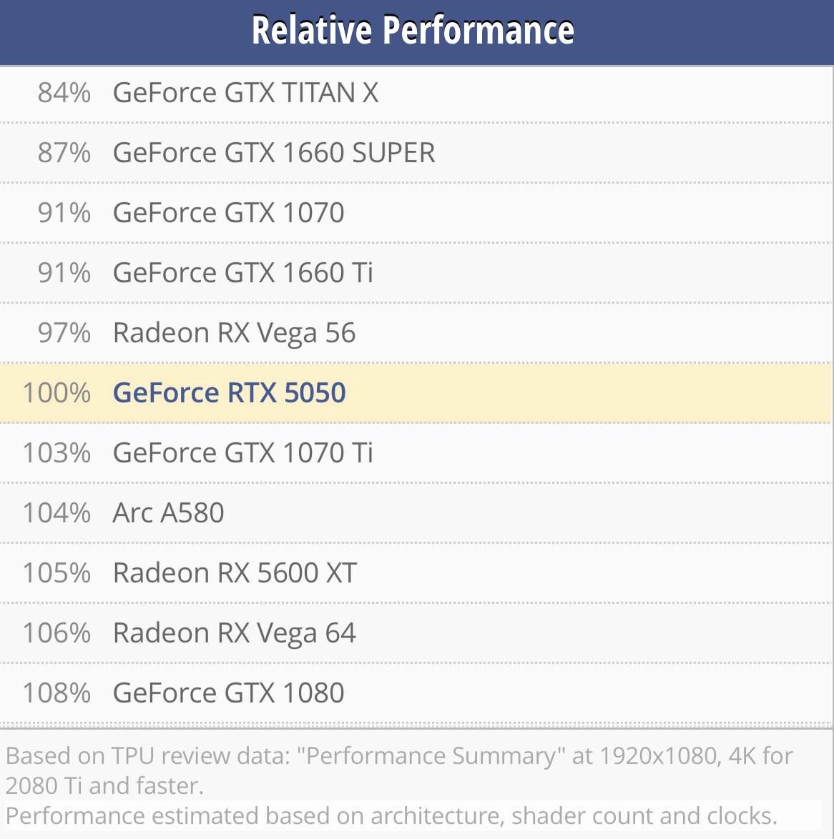Open Radeon RX 5600 XT link
The height and width of the screenshot is (839, 834).
tap(235, 573)
